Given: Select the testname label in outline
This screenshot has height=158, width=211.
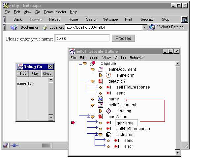Looking at the screenshot, I should coord(125,135).
